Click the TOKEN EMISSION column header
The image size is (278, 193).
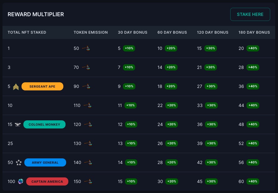click(x=90, y=32)
